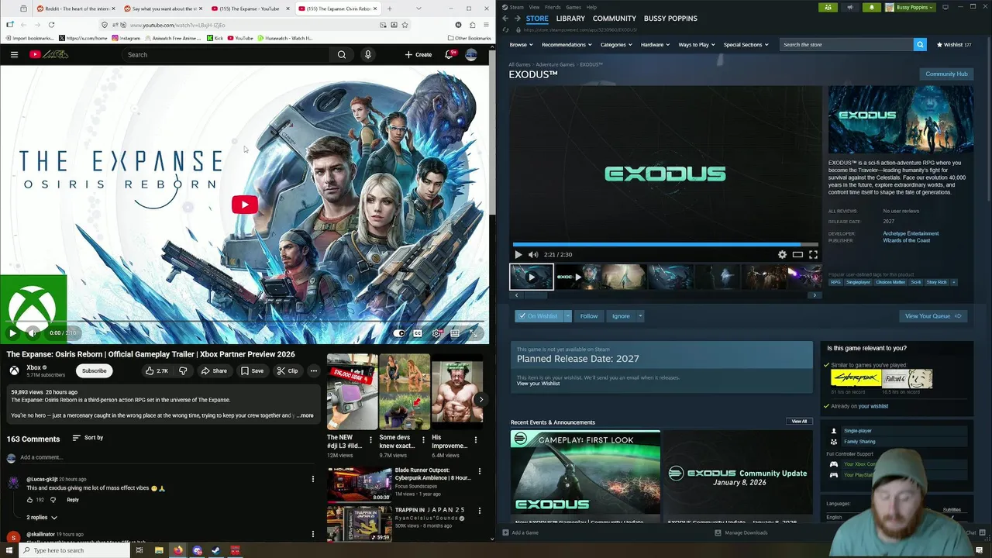
Task: Dislike the Expanse trailer video
Action: (x=183, y=370)
